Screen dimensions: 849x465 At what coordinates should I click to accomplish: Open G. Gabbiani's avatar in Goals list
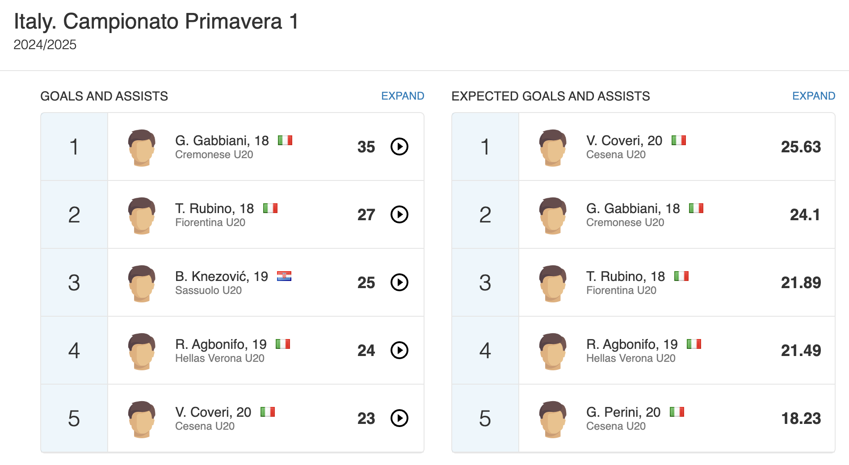(142, 148)
